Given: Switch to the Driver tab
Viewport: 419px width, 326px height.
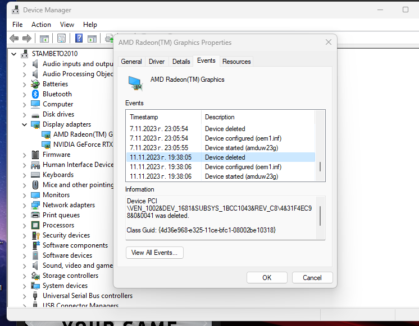Looking at the screenshot, I should pyautogui.click(x=157, y=62).
